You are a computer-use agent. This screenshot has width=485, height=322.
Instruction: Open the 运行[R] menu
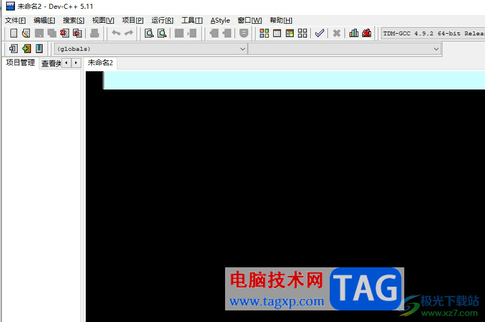(162, 20)
